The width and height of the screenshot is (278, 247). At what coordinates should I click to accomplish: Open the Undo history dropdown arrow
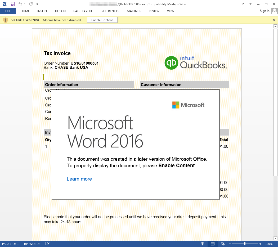pos(24,4)
